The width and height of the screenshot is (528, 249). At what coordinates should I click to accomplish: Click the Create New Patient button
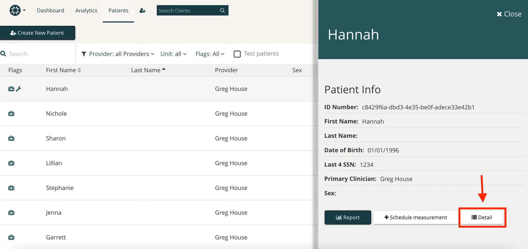pyautogui.click(x=37, y=33)
